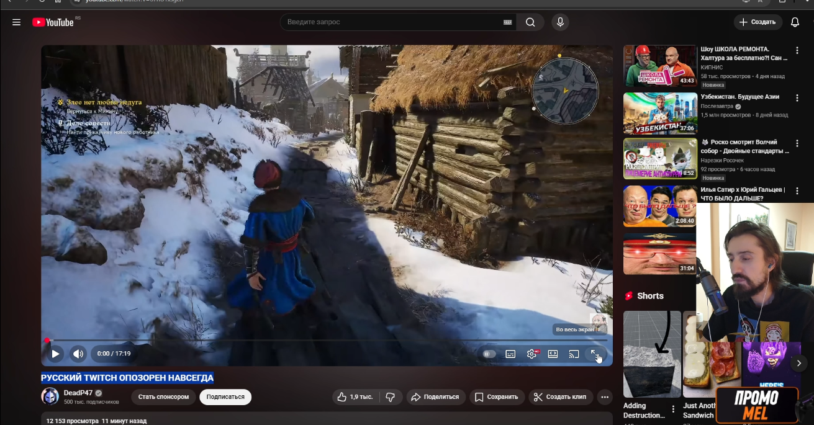Click the magnifier search button
Image resolution: width=814 pixels, height=425 pixels.
(530, 22)
